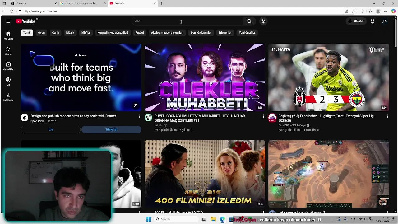Open the browser profile icon
Image resolution: width=398 pixels, height=224 pixels.
(378, 11)
